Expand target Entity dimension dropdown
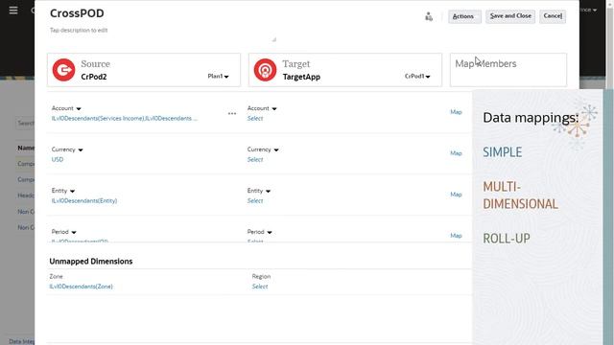The image size is (614, 345). (269, 191)
